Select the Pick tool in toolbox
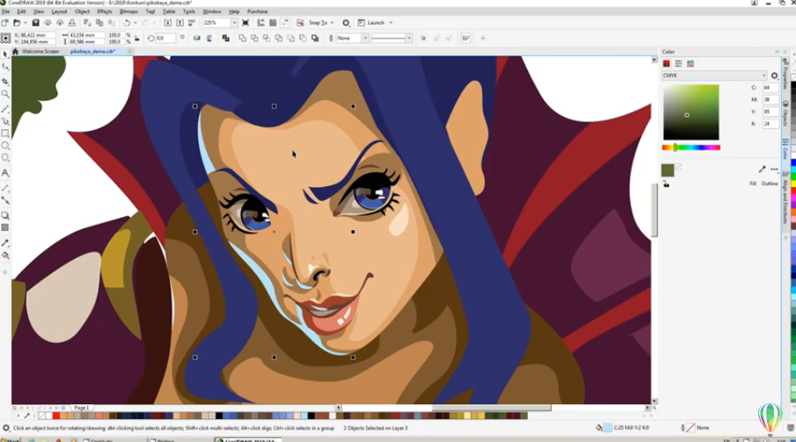 pos(5,54)
